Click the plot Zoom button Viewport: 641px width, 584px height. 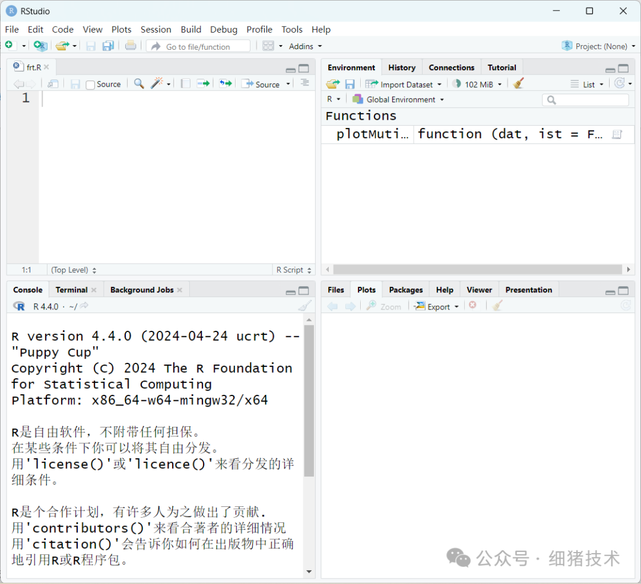point(384,307)
